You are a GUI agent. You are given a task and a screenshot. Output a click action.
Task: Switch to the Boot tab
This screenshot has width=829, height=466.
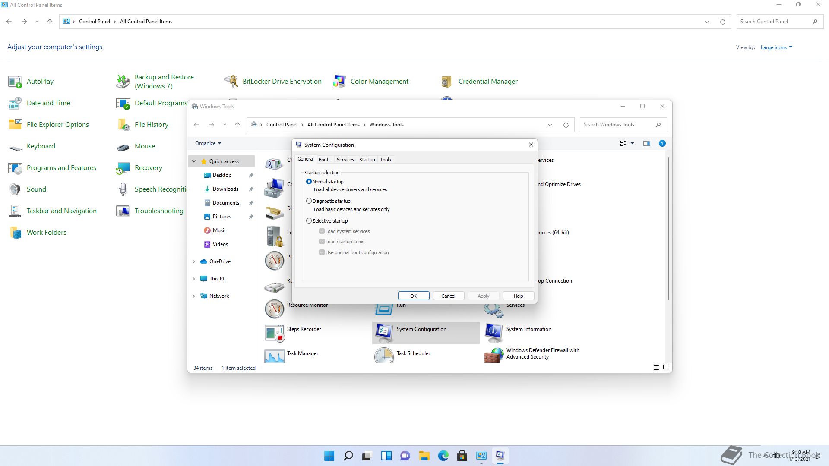point(323,160)
